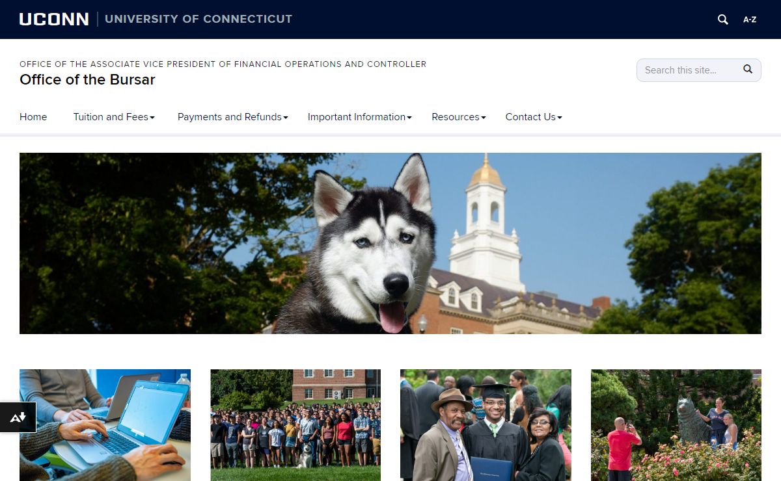The height and width of the screenshot is (481, 781).
Task: Open the accessibility download widget icon
Action: point(18,417)
